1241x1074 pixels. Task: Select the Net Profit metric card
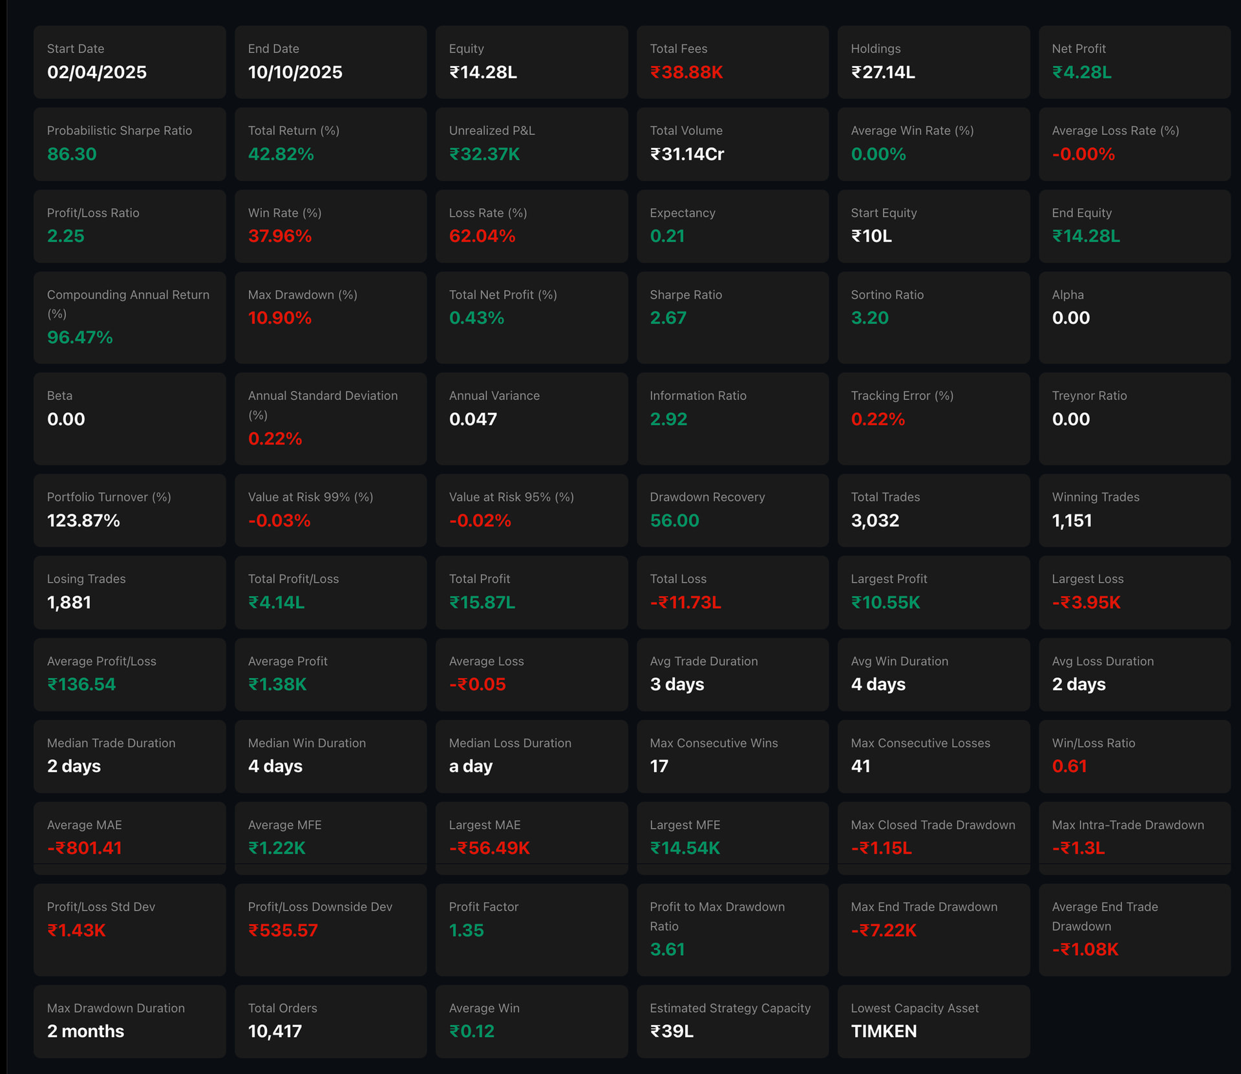tap(1134, 62)
